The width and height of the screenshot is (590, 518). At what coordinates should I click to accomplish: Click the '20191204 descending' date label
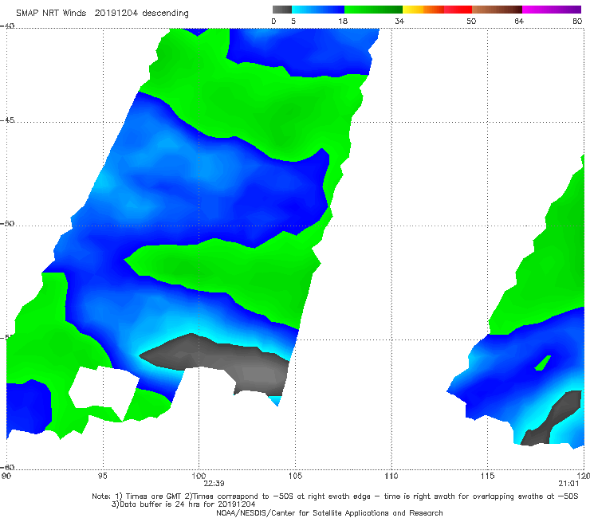[141, 13]
